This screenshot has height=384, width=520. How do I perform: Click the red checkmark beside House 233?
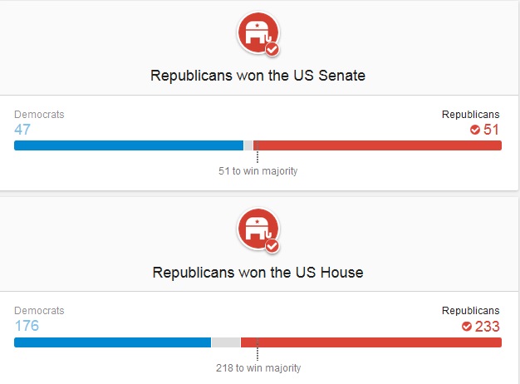pyautogui.click(x=467, y=327)
